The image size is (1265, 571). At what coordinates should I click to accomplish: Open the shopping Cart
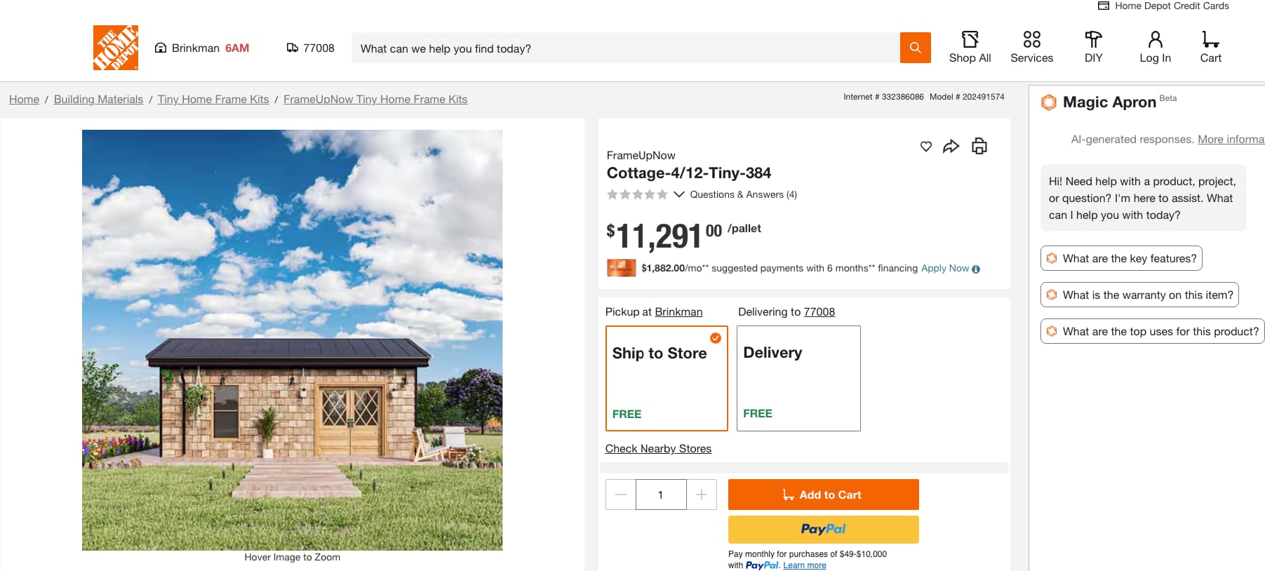[x=1210, y=47]
